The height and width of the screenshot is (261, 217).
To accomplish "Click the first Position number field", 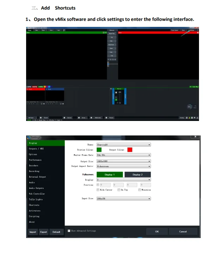I will coord(106,185).
